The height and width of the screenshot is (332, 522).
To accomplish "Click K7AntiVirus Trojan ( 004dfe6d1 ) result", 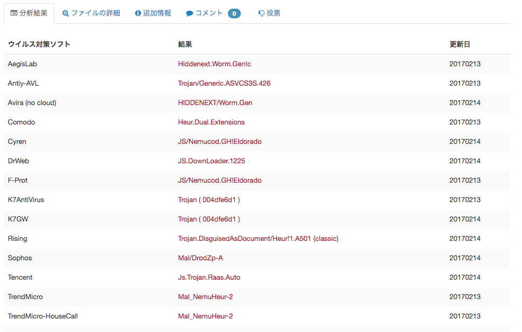I will point(209,200).
